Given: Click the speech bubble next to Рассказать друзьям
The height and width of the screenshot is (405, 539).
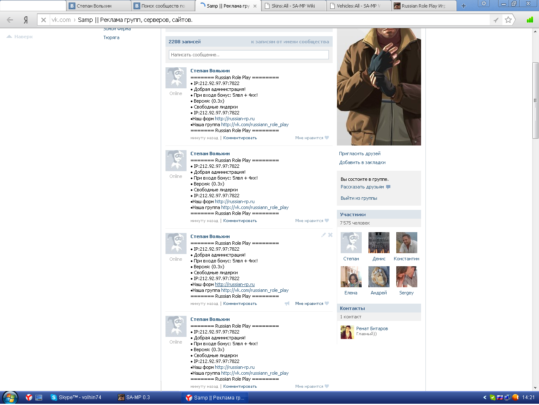Looking at the screenshot, I should click(x=388, y=187).
